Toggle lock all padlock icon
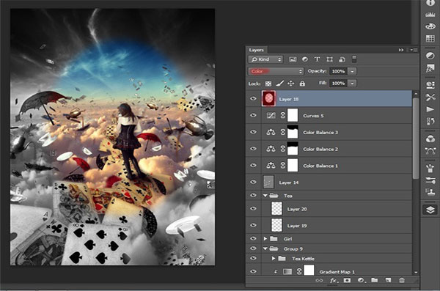 302,84
